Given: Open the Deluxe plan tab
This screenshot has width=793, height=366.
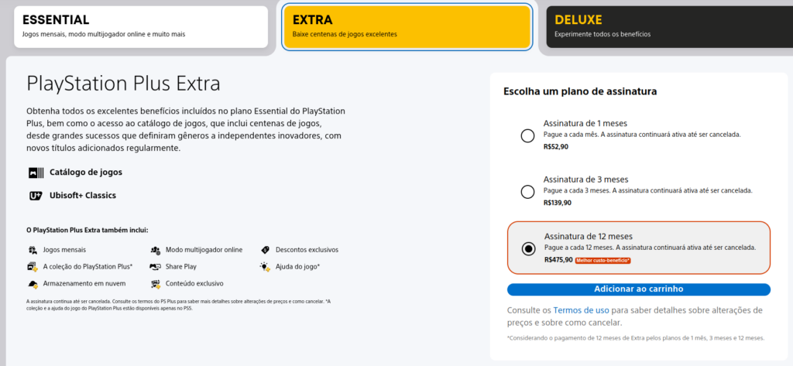Looking at the screenshot, I should 668,27.
